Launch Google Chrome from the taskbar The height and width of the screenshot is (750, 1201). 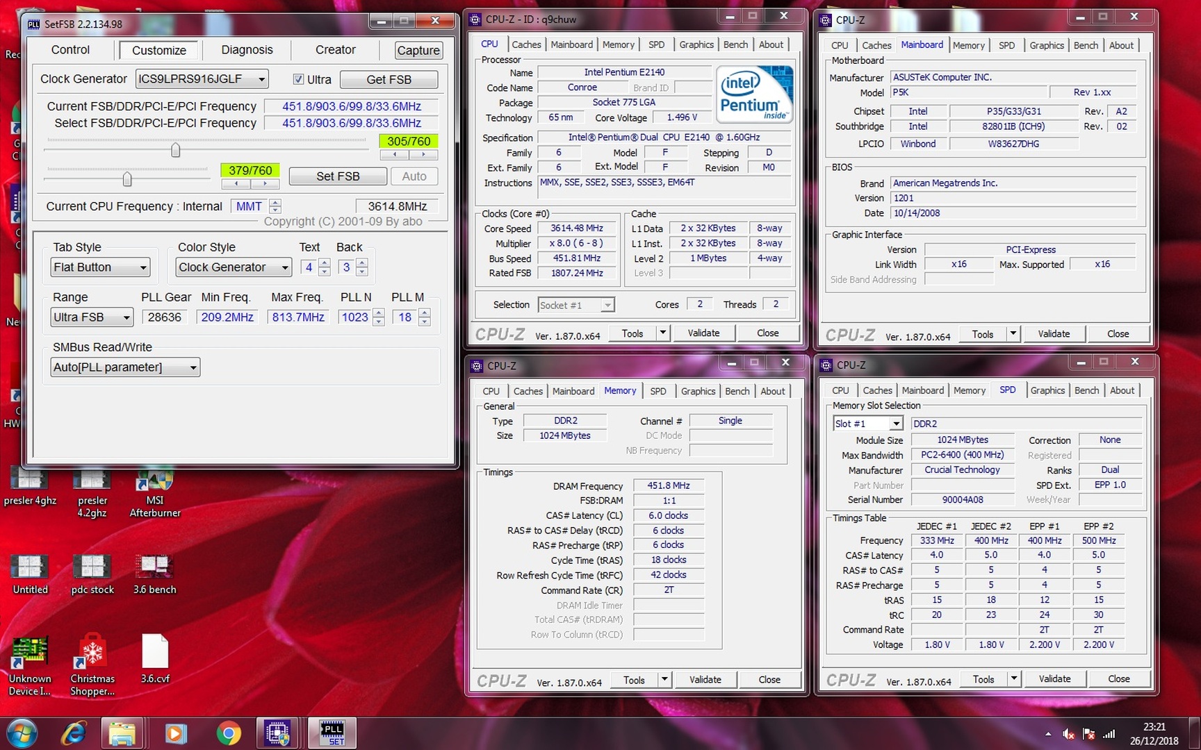(228, 733)
